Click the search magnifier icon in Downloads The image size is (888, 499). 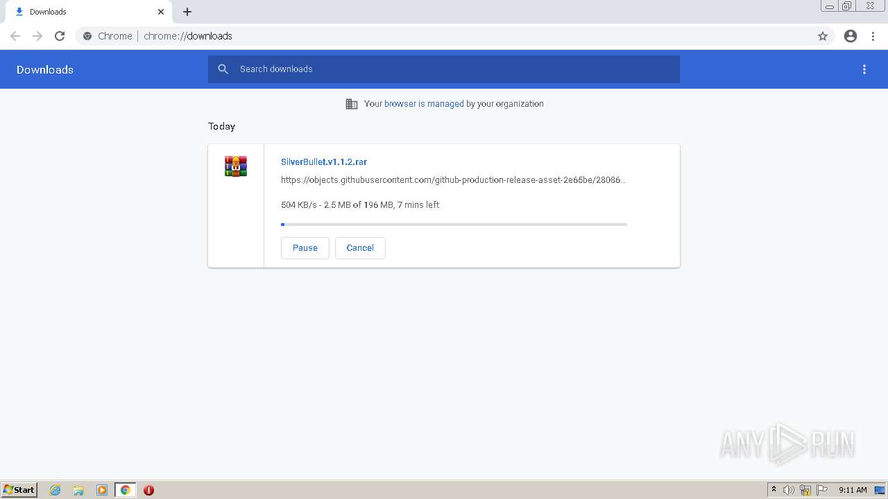pos(223,69)
